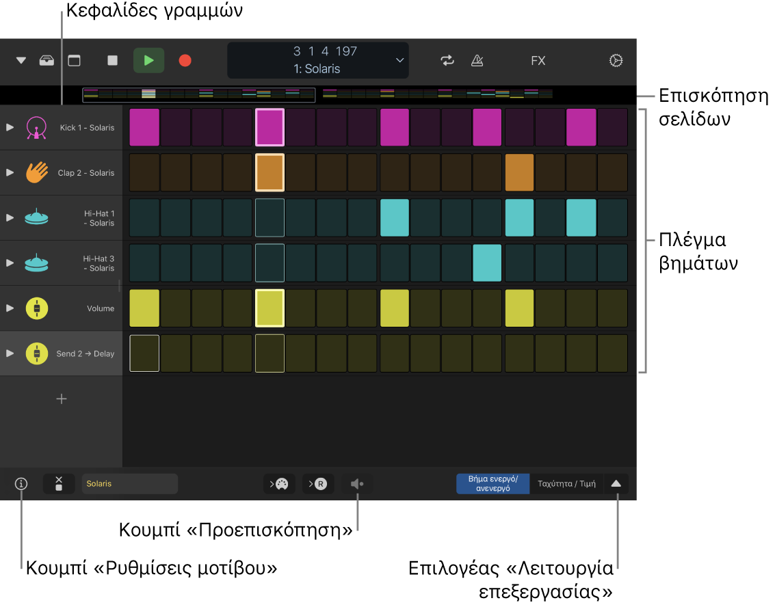The height and width of the screenshot is (607, 775).
Task: Select Ταχύτητα / Τιμή edit mode
Action: pos(566,483)
